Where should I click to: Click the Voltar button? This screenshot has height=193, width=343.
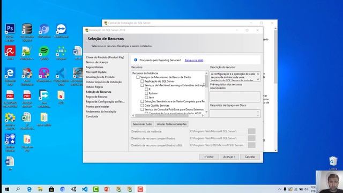click(x=208, y=157)
